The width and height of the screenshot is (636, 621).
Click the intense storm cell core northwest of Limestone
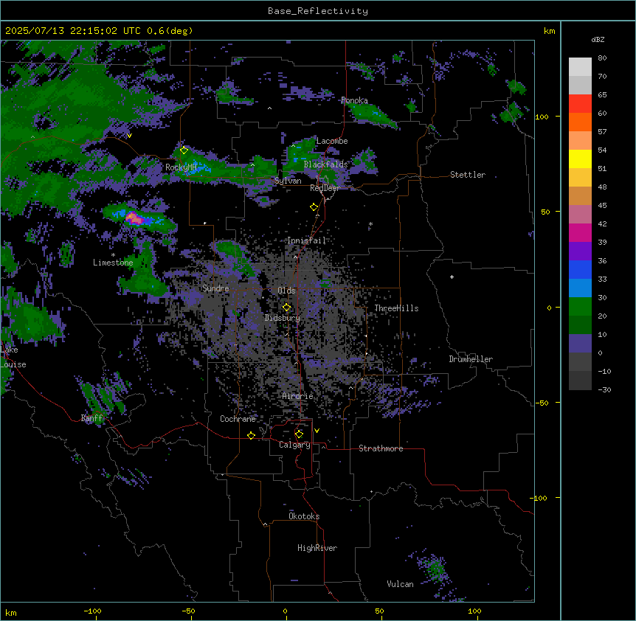pyautogui.click(x=135, y=219)
